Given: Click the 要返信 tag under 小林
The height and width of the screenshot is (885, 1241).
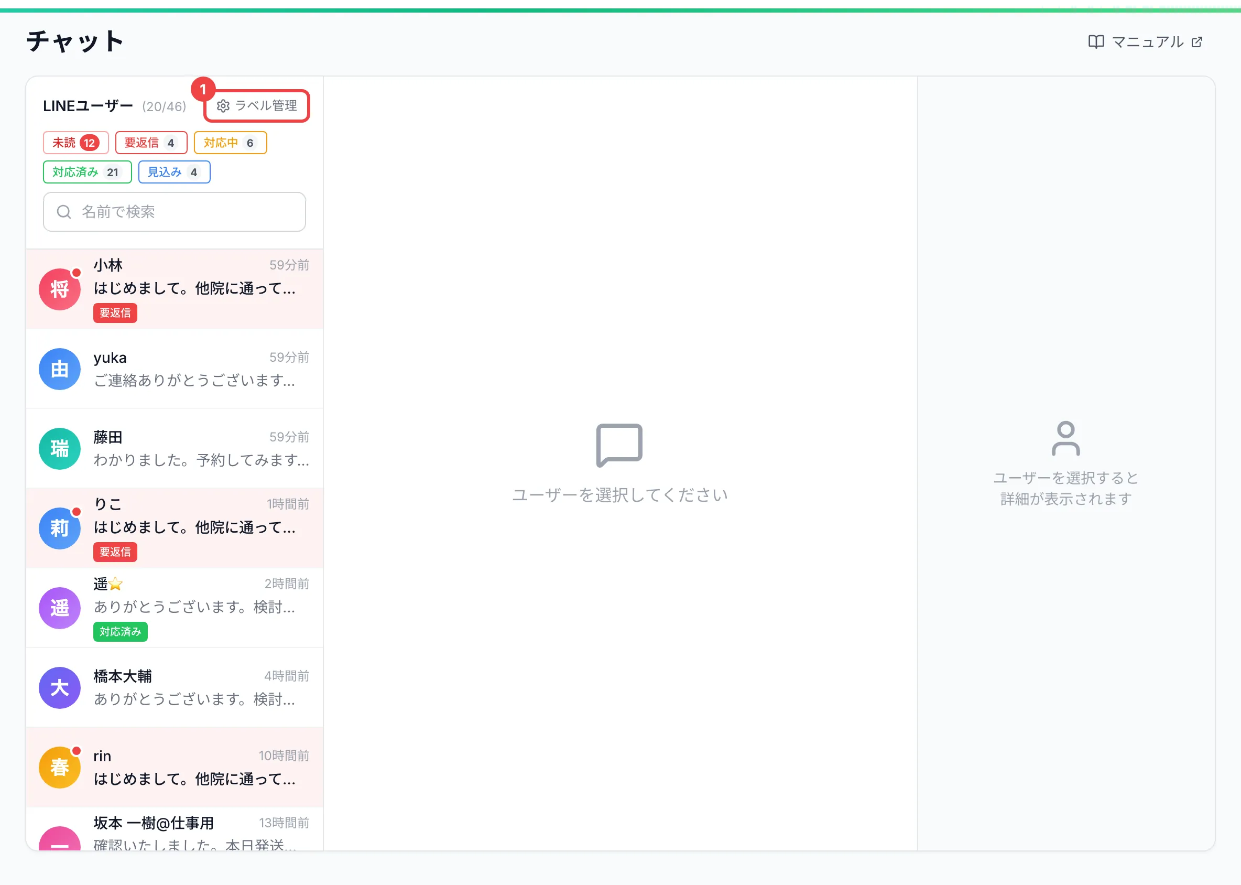Looking at the screenshot, I should [x=115, y=314].
